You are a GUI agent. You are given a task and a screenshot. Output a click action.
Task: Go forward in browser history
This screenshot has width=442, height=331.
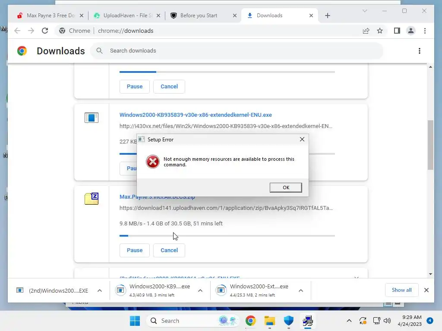click(31, 31)
